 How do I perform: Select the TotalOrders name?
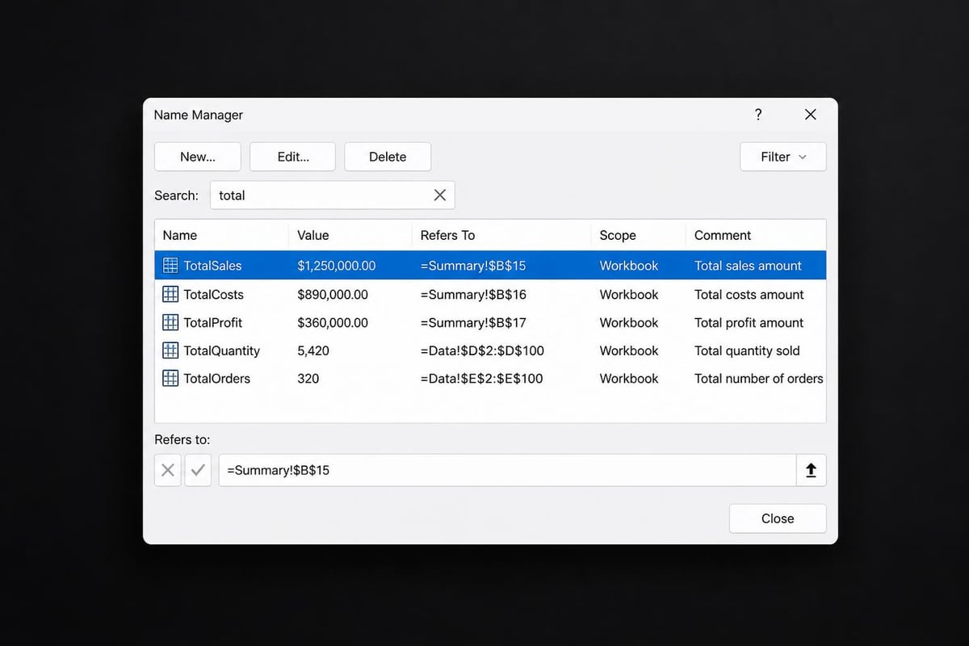tap(216, 378)
